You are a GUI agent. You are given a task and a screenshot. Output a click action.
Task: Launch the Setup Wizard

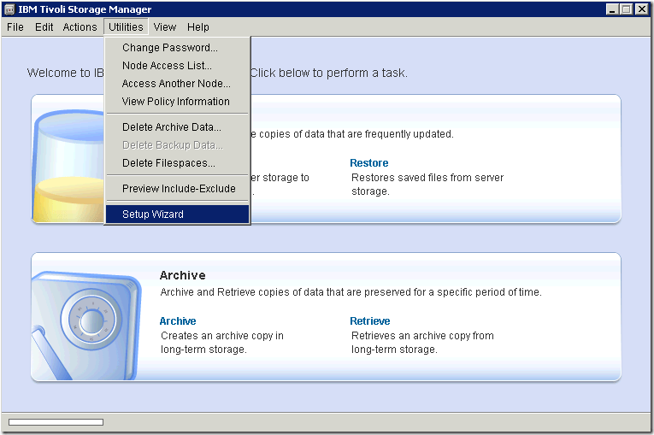coord(153,215)
